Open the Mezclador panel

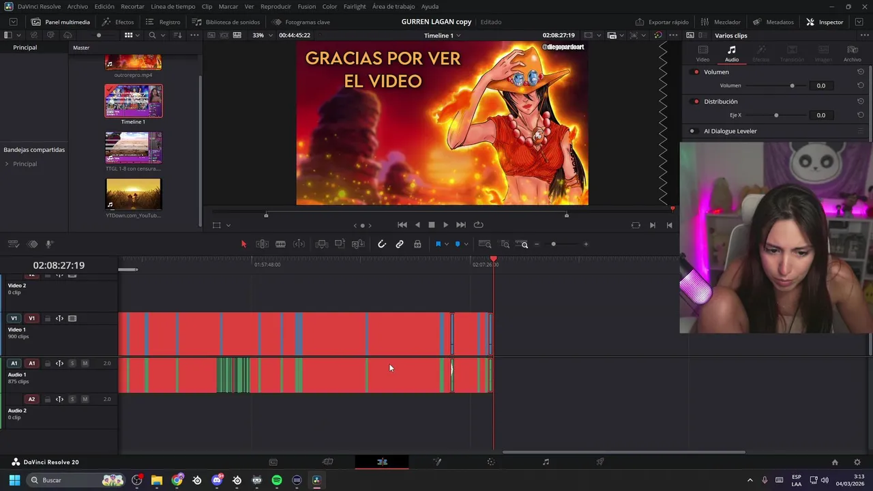pyautogui.click(x=720, y=22)
